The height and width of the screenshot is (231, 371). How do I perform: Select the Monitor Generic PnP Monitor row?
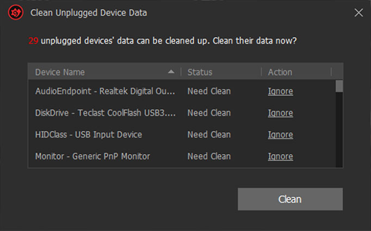pos(182,156)
